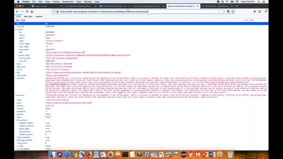Viewport: 283px width, 159px height.
Task: Collapse the author object
Action: (15, 29)
